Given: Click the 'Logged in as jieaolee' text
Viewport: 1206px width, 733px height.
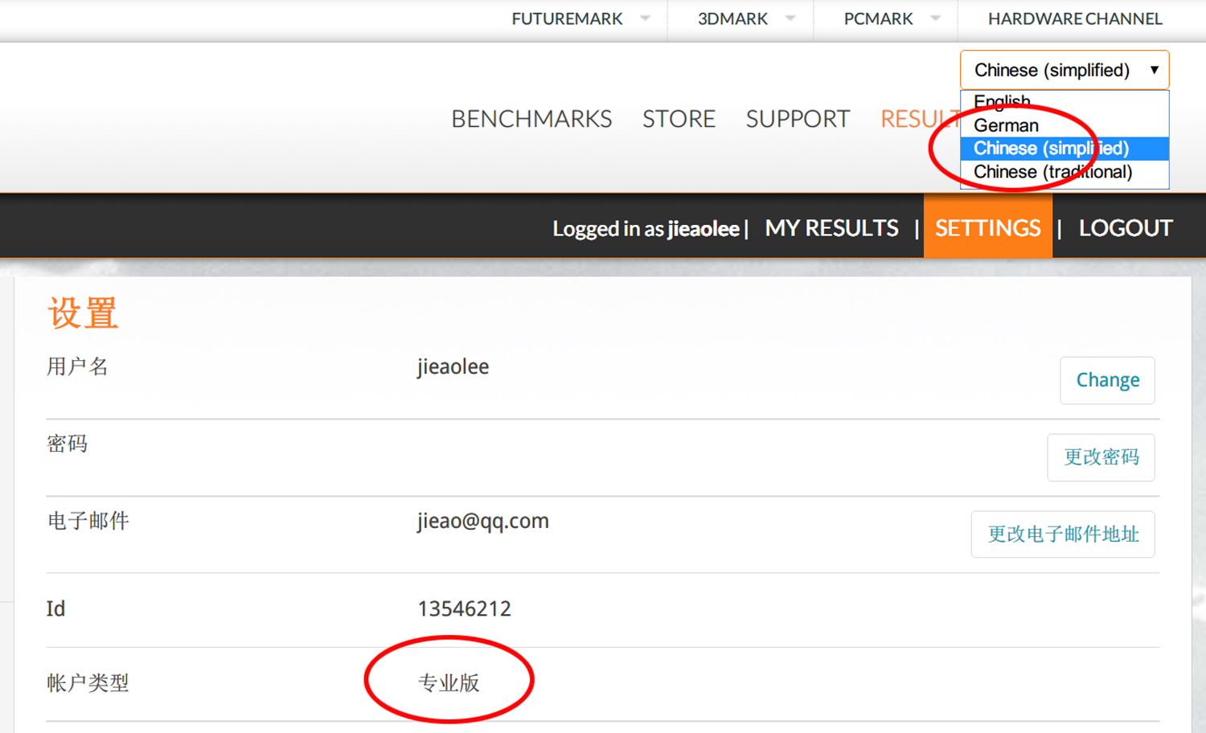Looking at the screenshot, I should (x=646, y=229).
